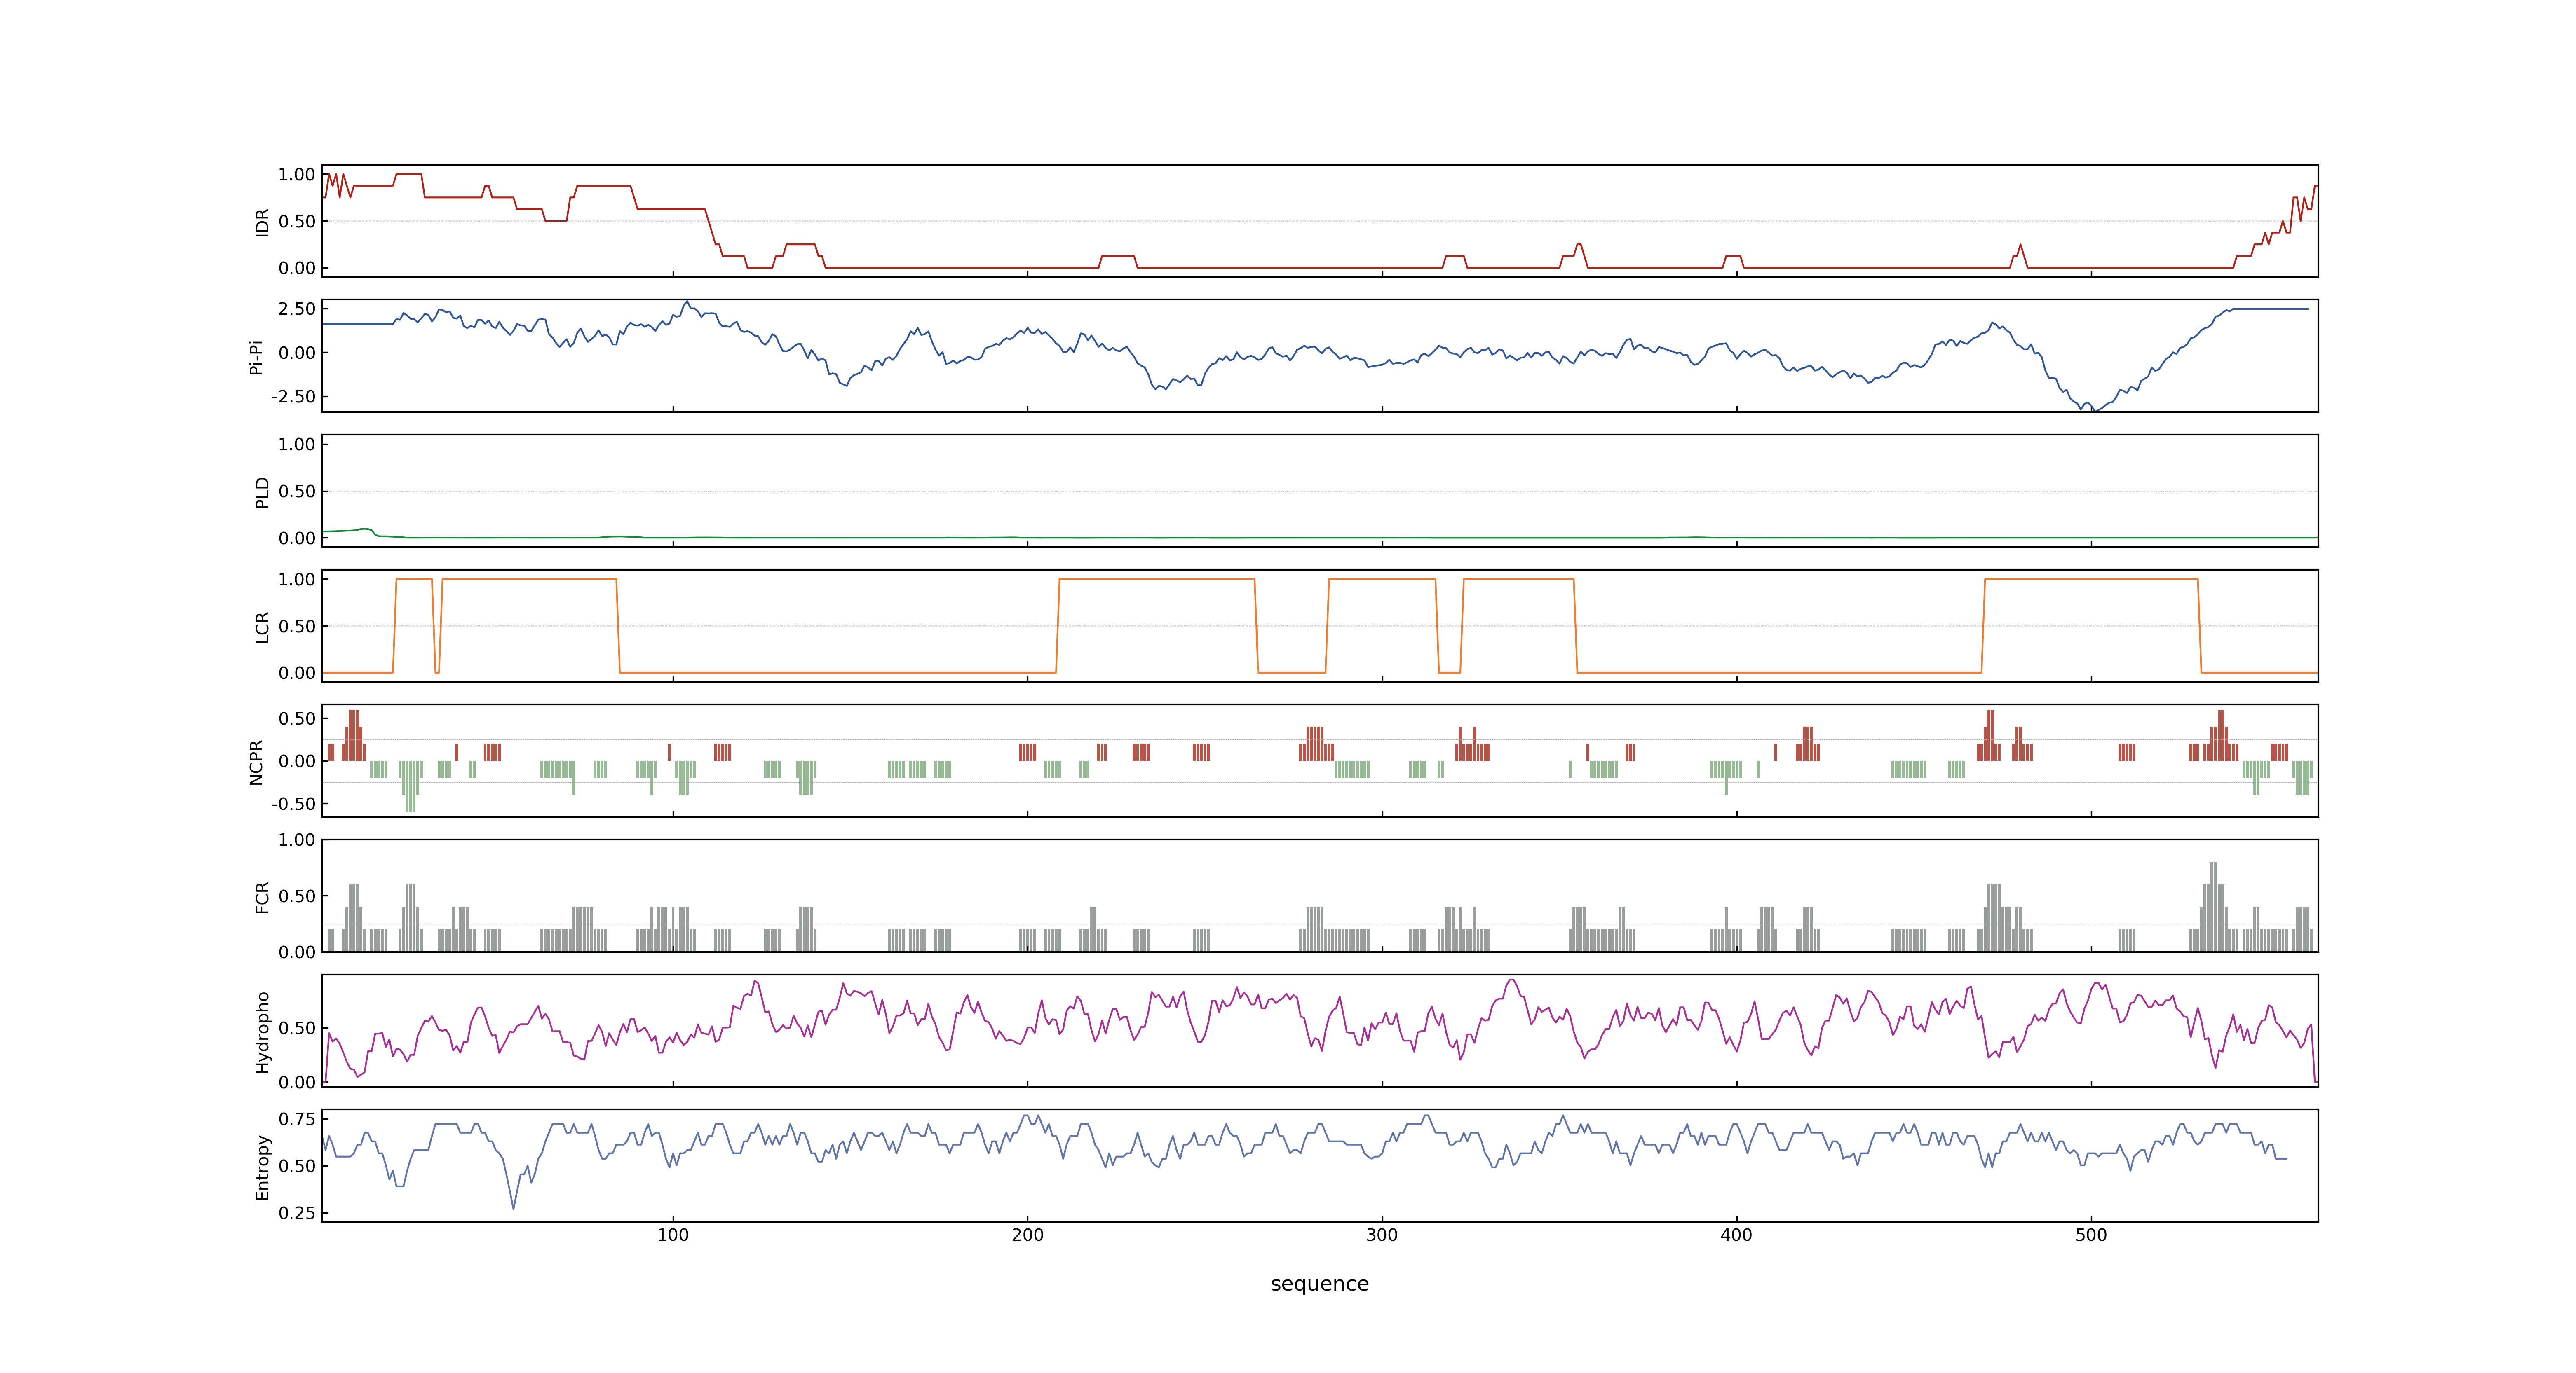The image size is (2576, 1373).
Task: Click the 0.75 tick of the Entropy panel
Action: pyautogui.click(x=297, y=1119)
